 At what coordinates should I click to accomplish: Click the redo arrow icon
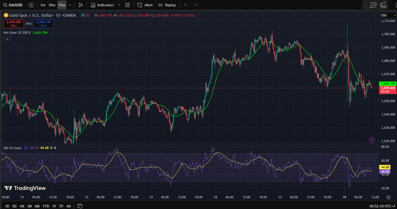[195, 5]
